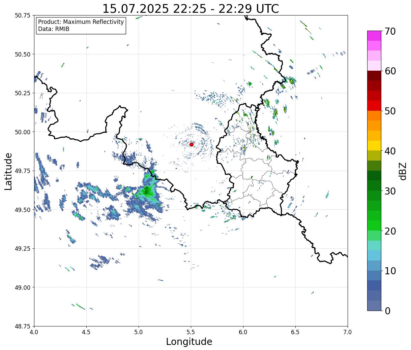Click the Latitude axis label

(x=8, y=171)
